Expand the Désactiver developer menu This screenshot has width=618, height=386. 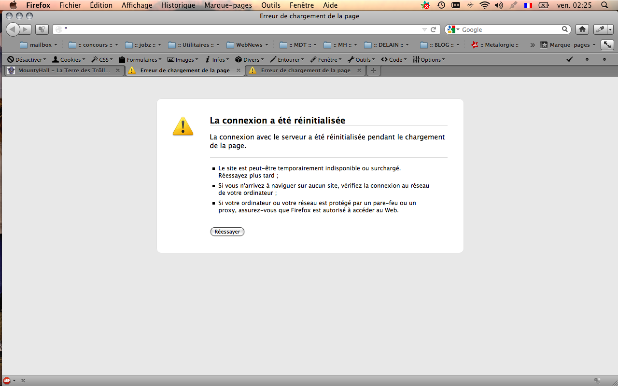27,60
